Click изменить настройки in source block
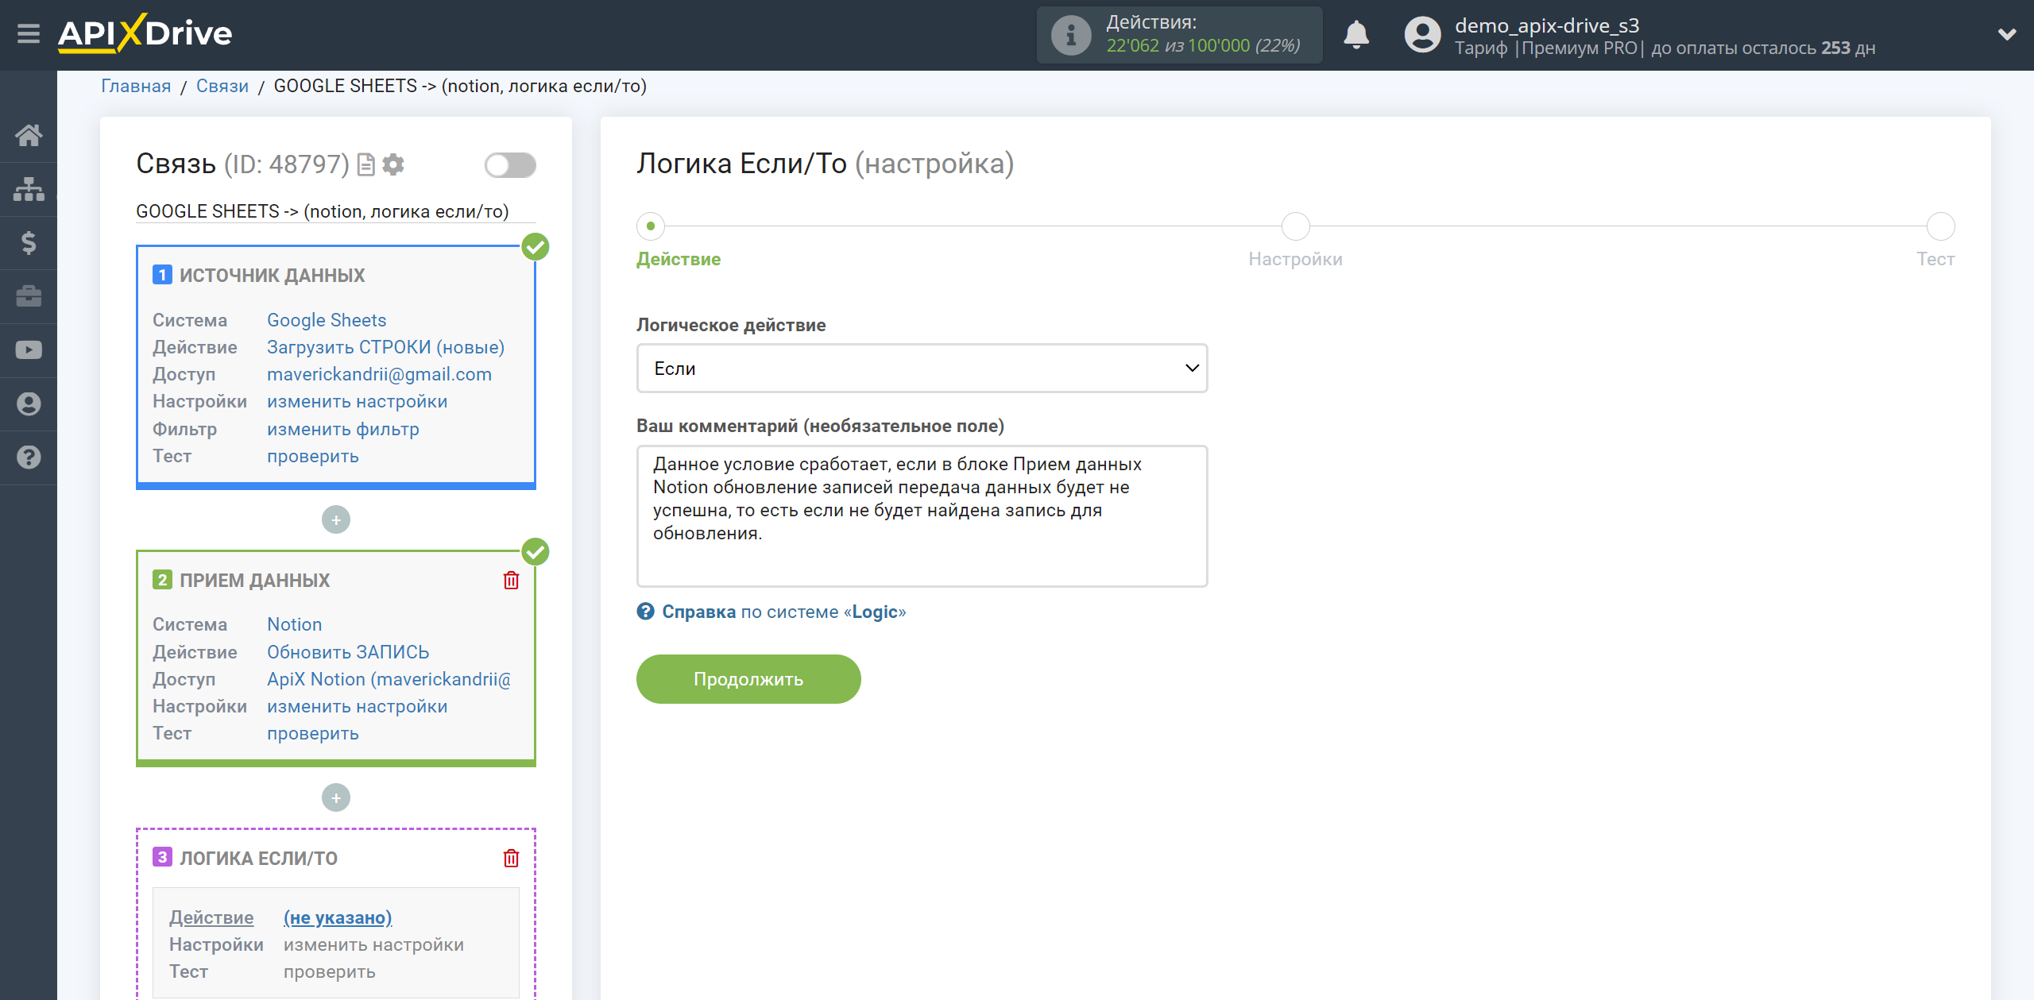The width and height of the screenshot is (2034, 1000). (358, 402)
